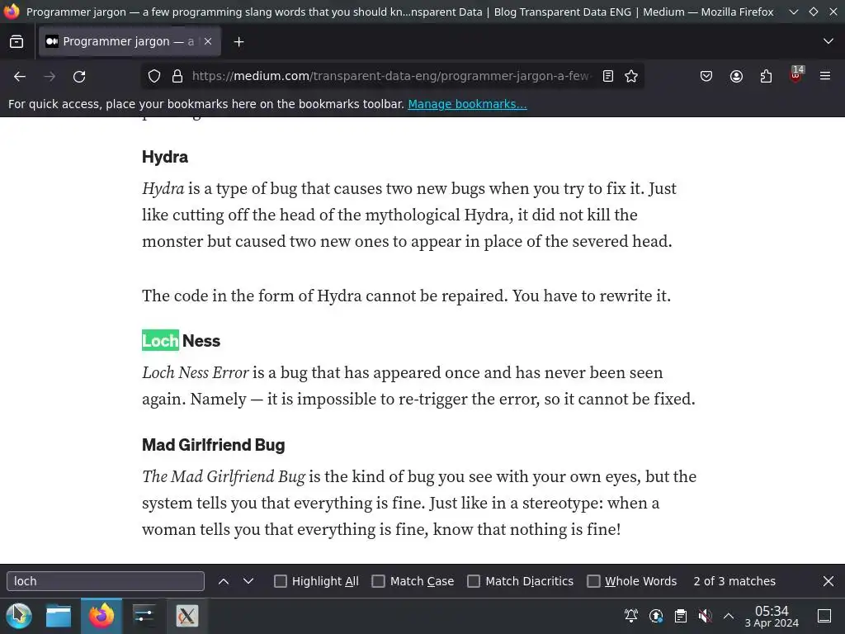Toggle Reader View icon in address bar
Image resolution: width=845 pixels, height=634 pixels.
tap(608, 77)
